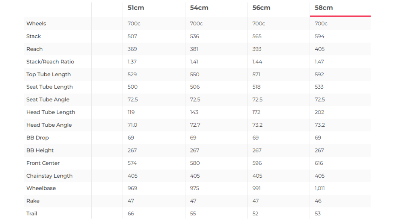This screenshot has height=221, width=394.
Task: Click the Wheels row label
Action: 36,24
